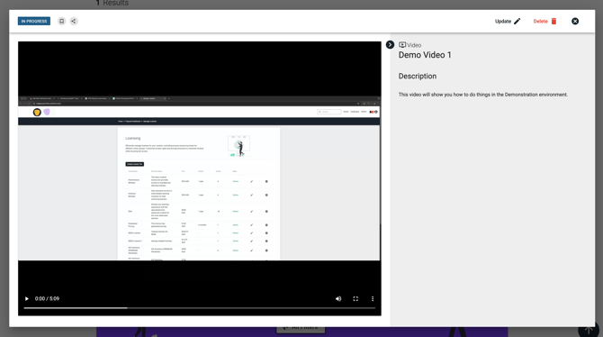Close the Demo Video 1 dialog

click(575, 22)
